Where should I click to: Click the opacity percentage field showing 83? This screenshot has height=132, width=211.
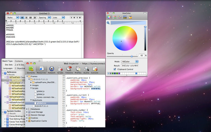[142, 55]
